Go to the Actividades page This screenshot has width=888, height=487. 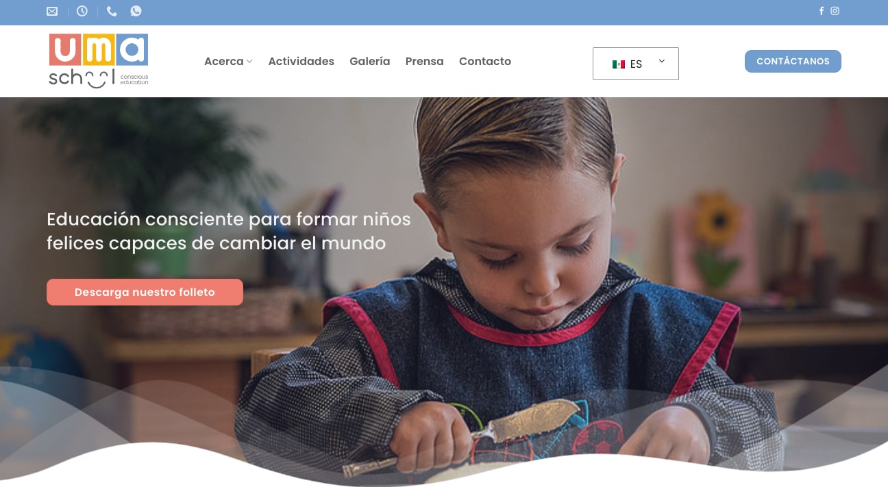(301, 61)
